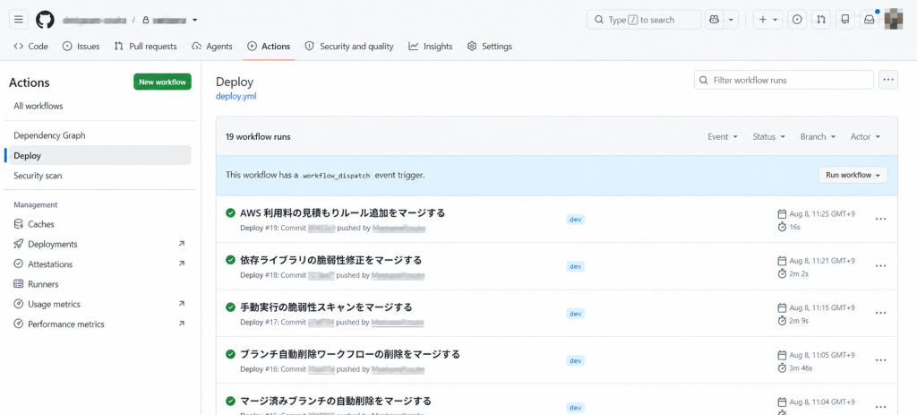Expand the repository name dropdown arrow
Viewport: 917px width, 415px height.
click(194, 20)
